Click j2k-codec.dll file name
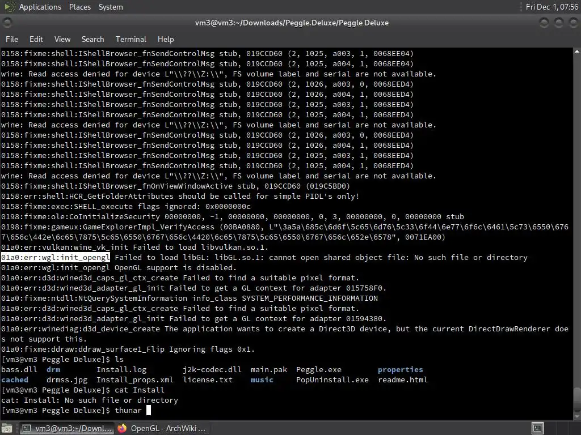581x435 pixels. point(212,369)
